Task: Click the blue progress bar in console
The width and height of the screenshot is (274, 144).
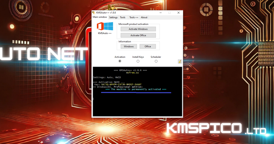Action: (136, 93)
